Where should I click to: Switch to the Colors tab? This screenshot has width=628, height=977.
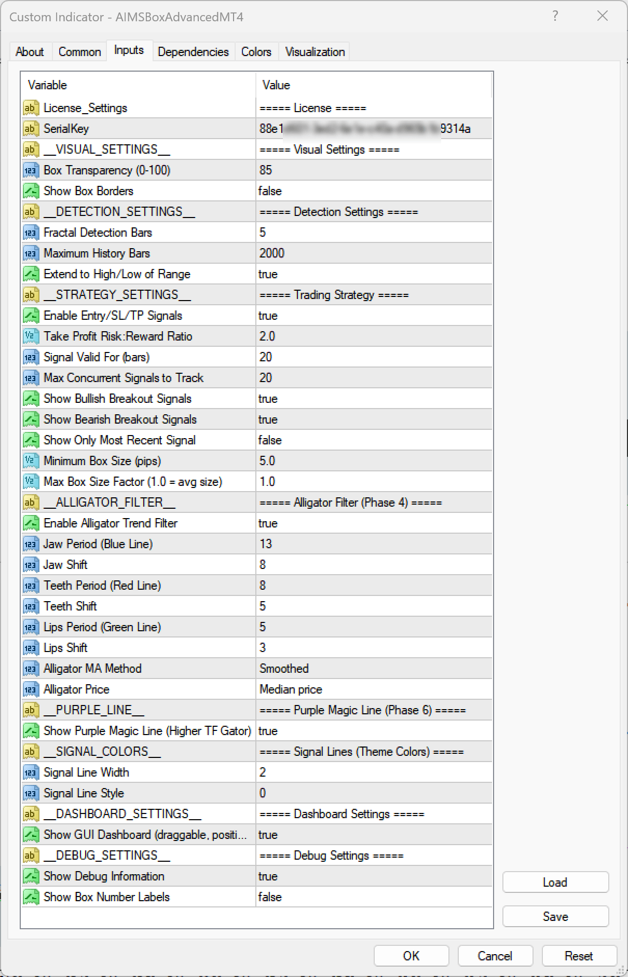(256, 52)
